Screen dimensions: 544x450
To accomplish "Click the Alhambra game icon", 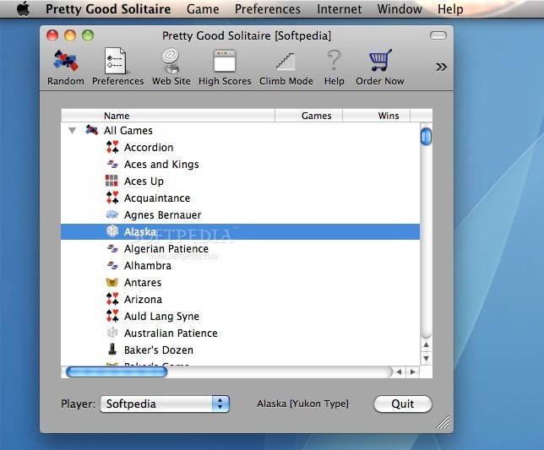I will coord(112,265).
